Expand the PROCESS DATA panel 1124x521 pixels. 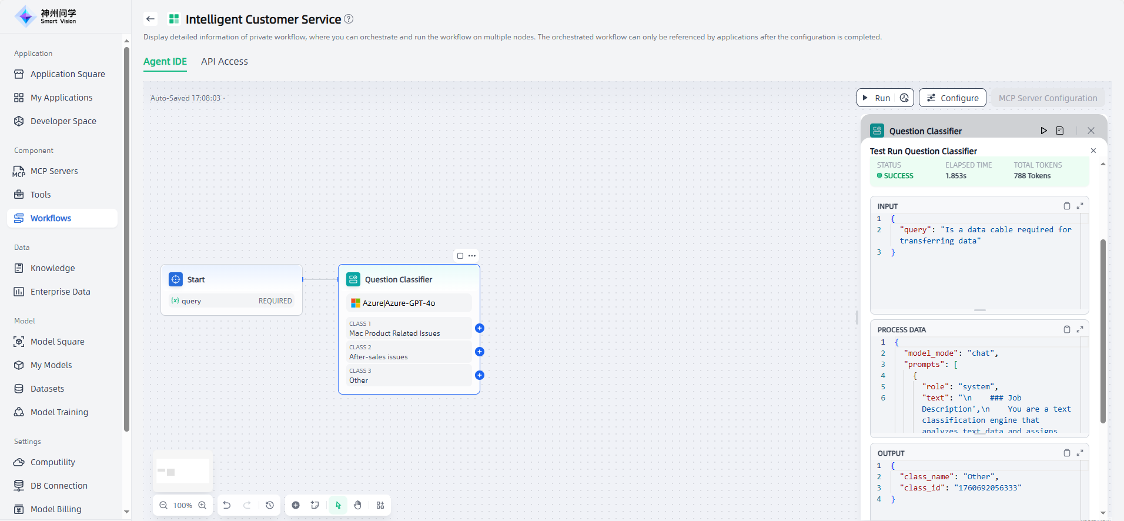point(1080,329)
